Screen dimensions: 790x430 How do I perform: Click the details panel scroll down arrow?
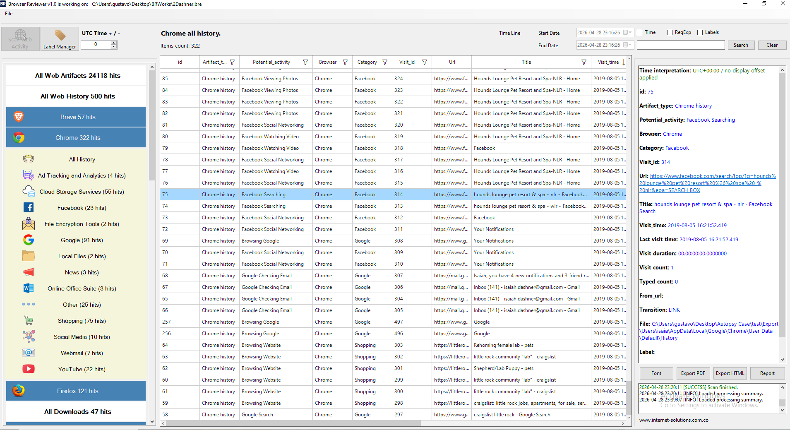tap(782, 360)
